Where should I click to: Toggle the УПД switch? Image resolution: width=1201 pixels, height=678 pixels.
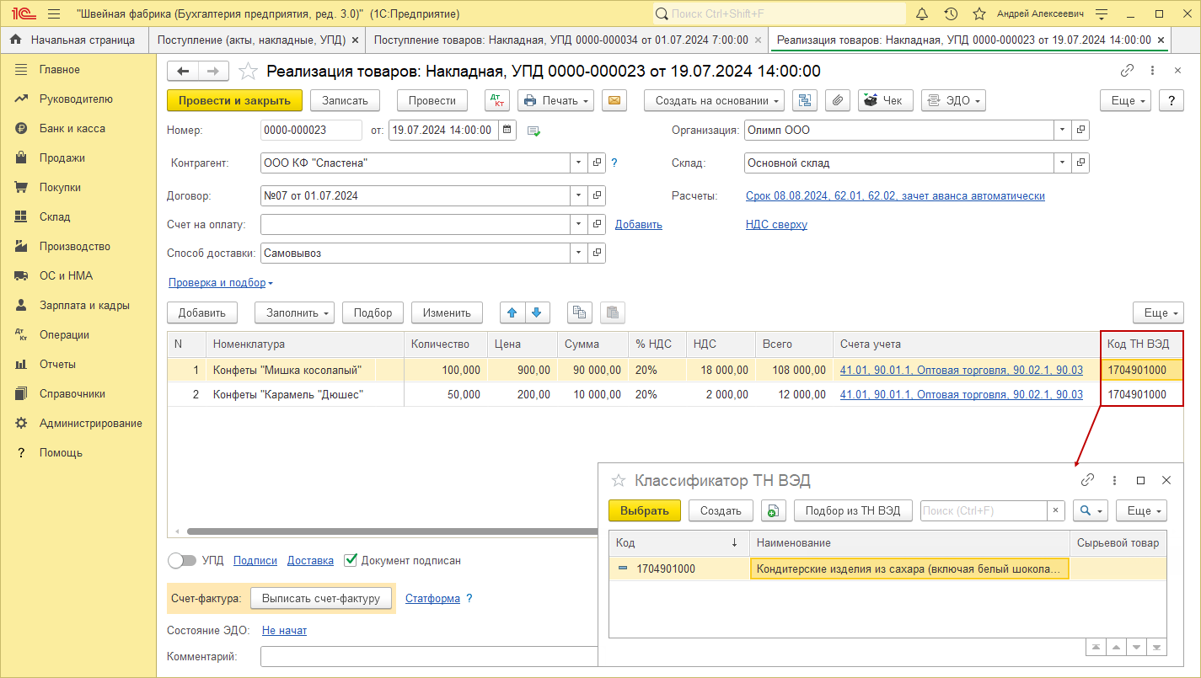(x=182, y=560)
